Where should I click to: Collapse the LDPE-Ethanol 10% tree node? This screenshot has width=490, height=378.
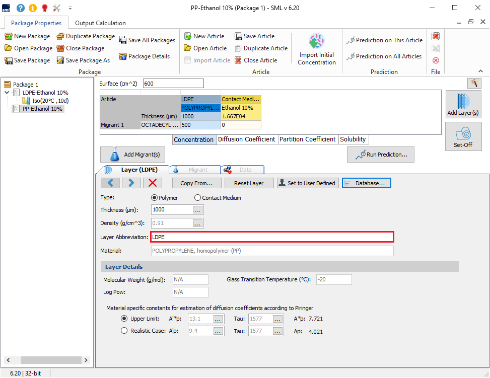point(7,93)
